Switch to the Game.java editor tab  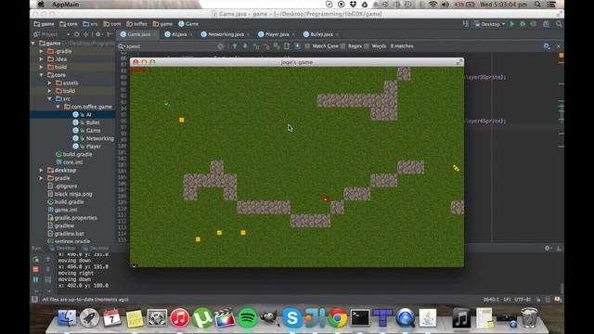[138, 34]
